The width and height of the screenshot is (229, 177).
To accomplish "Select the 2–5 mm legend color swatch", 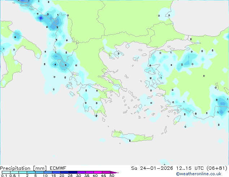I will click(31, 172).
